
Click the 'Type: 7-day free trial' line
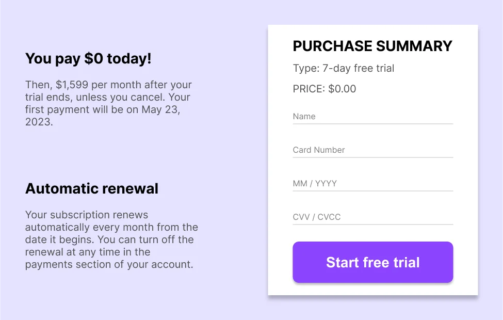pyautogui.click(x=344, y=68)
